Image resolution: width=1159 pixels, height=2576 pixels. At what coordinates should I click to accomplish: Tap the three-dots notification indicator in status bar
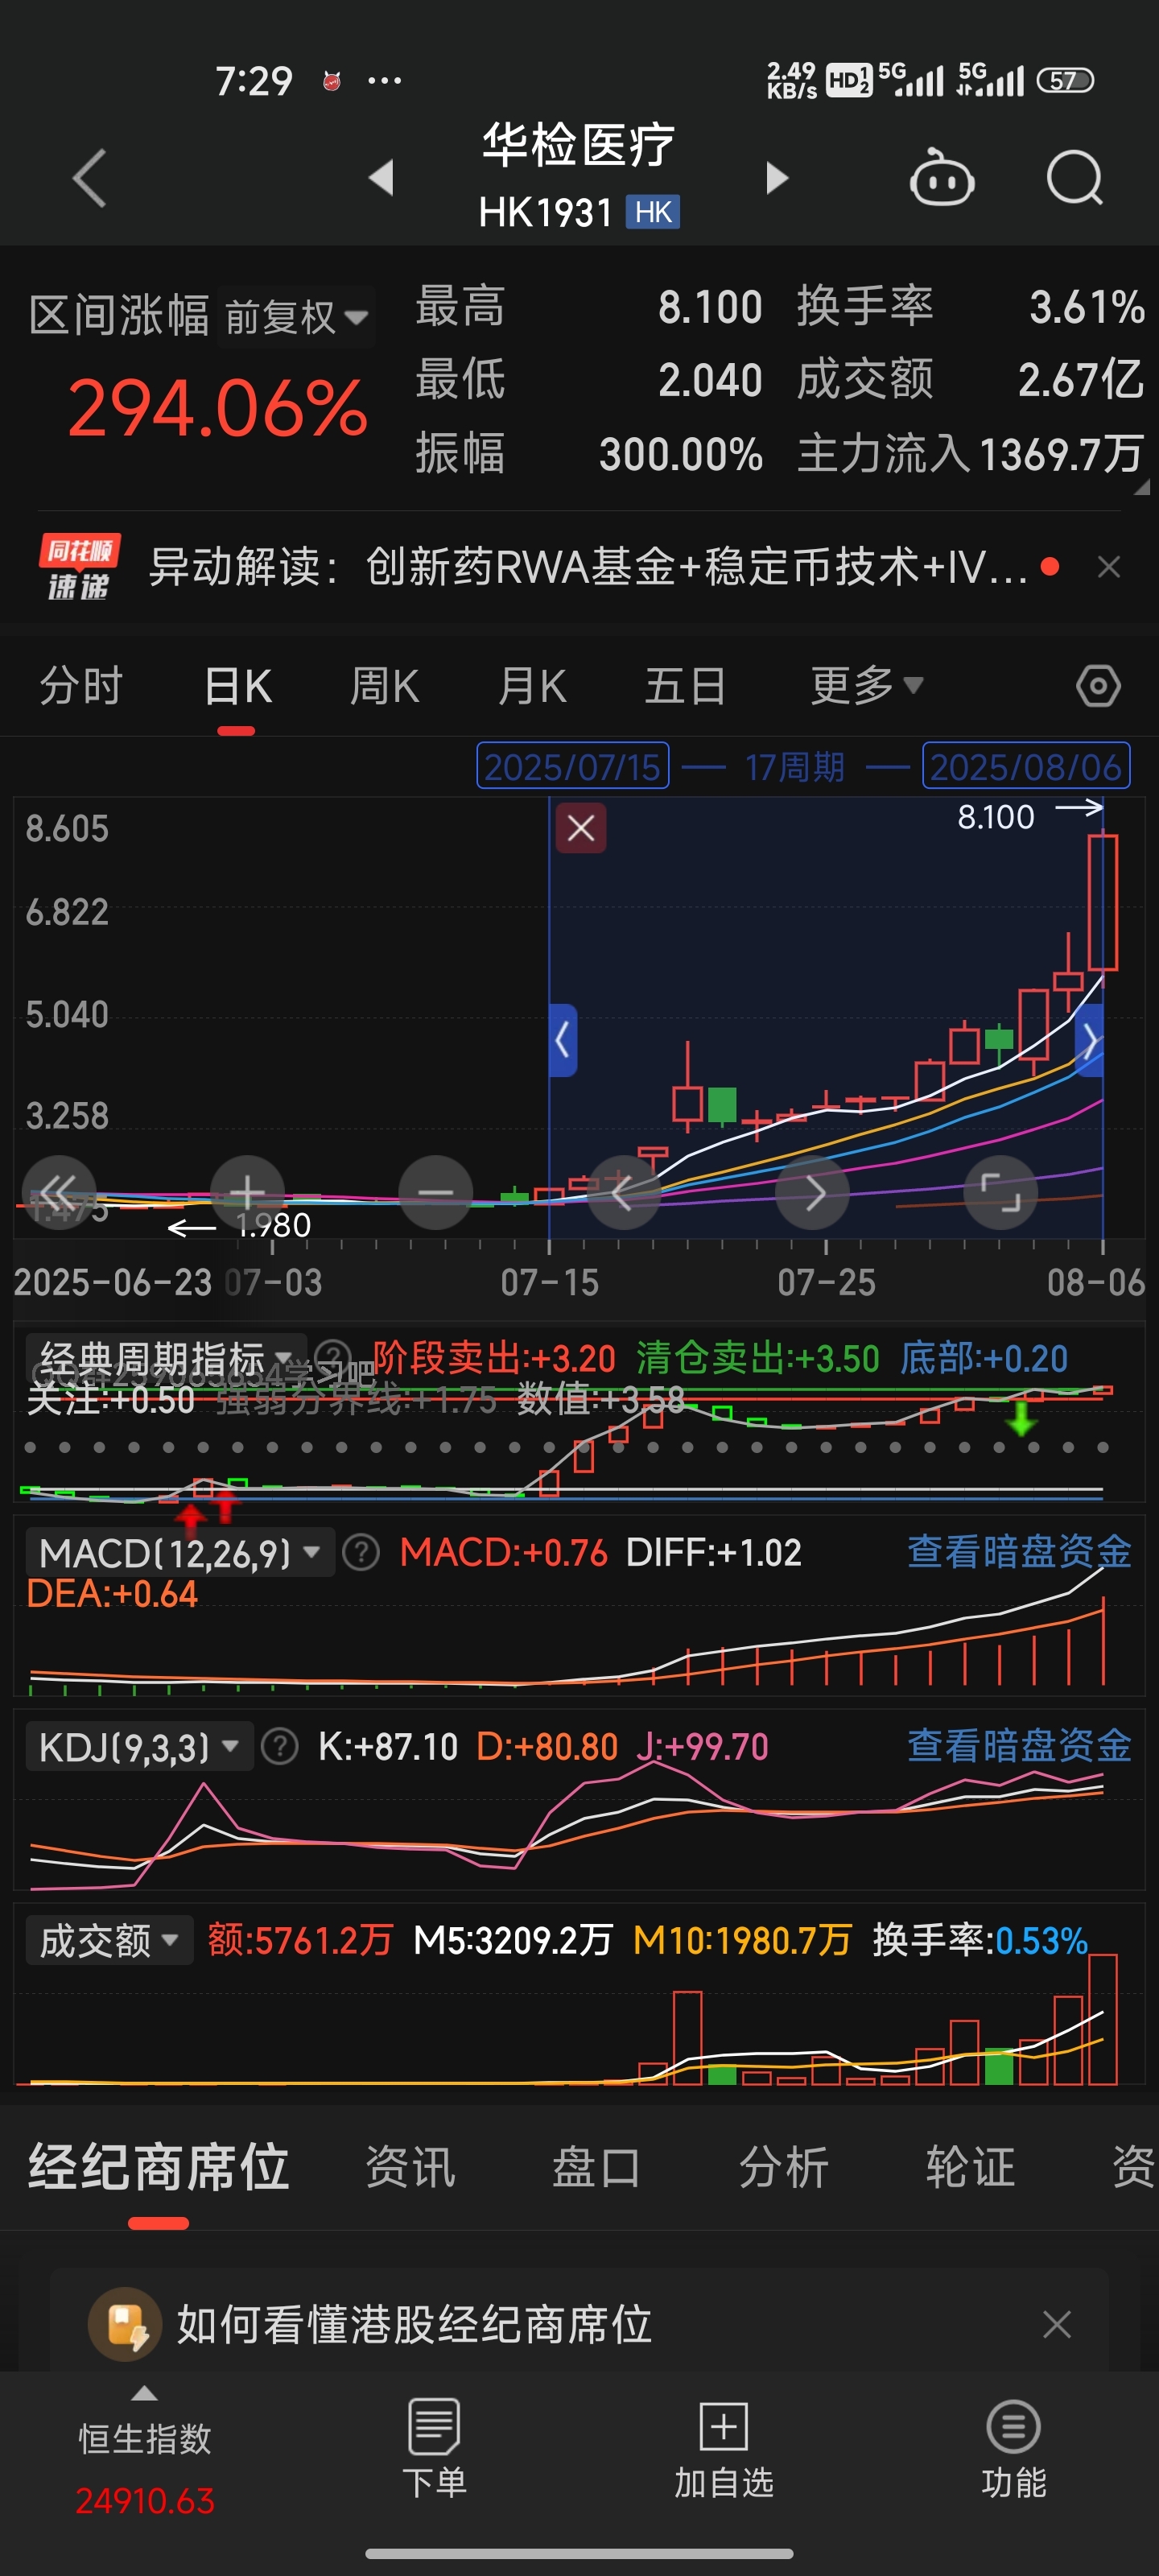(384, 80)
